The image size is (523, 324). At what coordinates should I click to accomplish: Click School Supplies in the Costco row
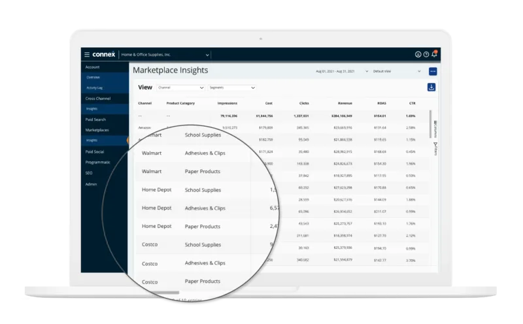click(203, 245)
